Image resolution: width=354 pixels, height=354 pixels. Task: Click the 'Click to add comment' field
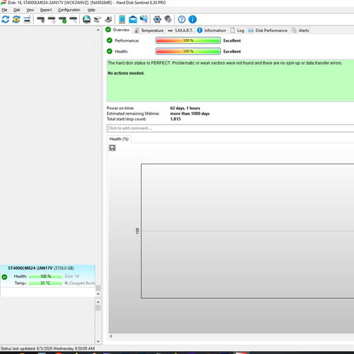point(230,128)
